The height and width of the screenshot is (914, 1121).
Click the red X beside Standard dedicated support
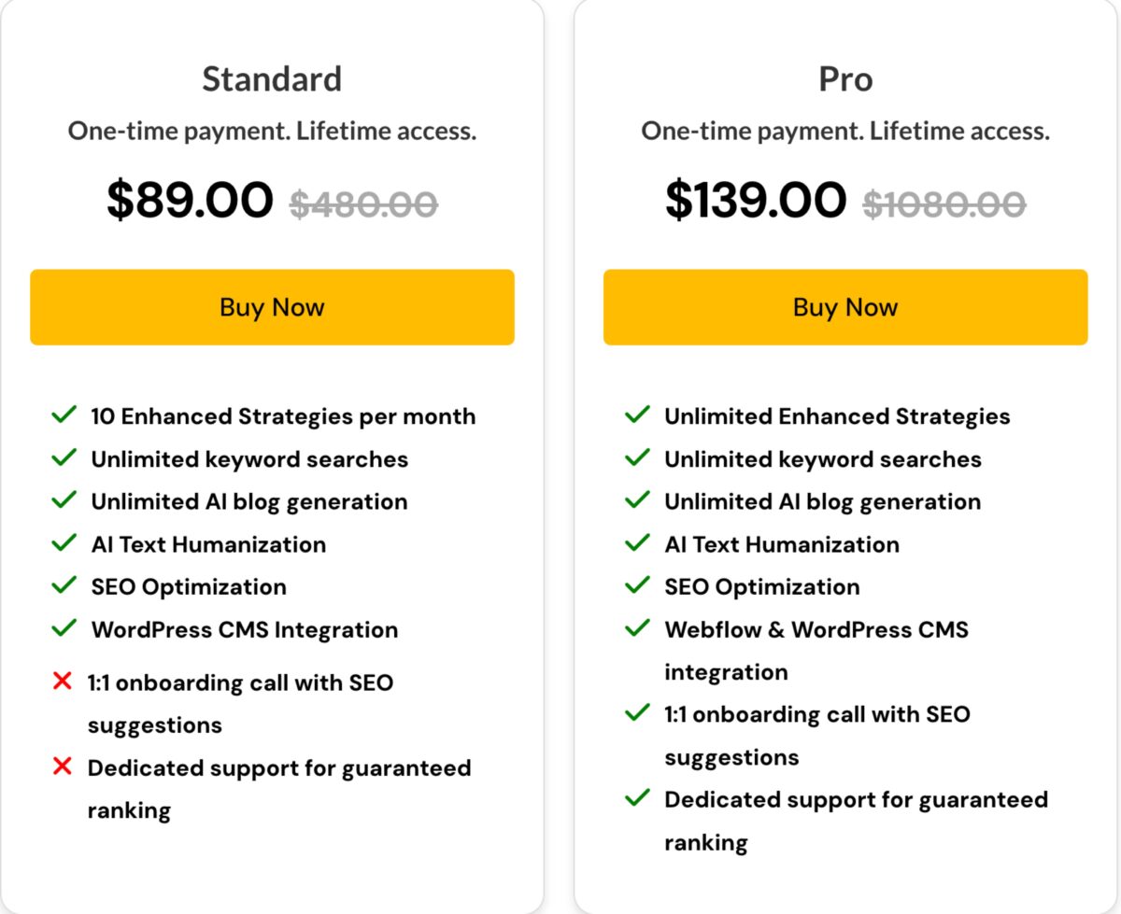click(x=63, y=766)
